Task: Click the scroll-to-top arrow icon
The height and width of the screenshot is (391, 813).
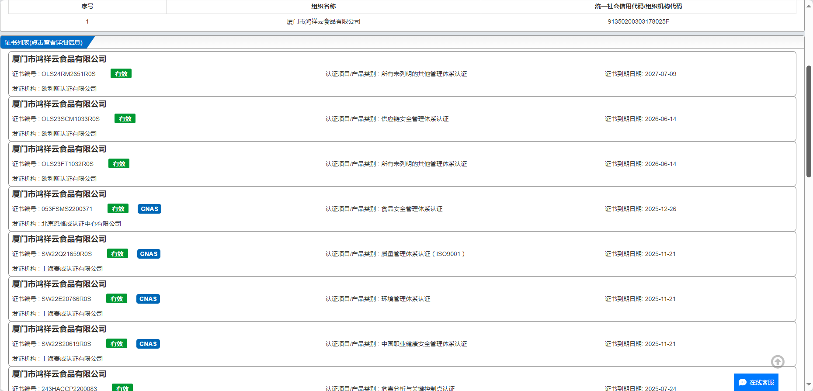Action: pos(778,362)
